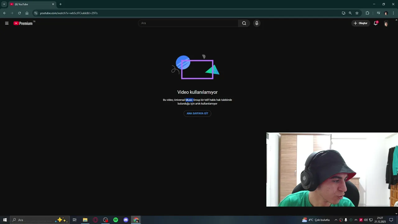The width and height of the screenshot is (398, 224).
Task: Open YouTube account avatar menu
Action: point(386,23)
